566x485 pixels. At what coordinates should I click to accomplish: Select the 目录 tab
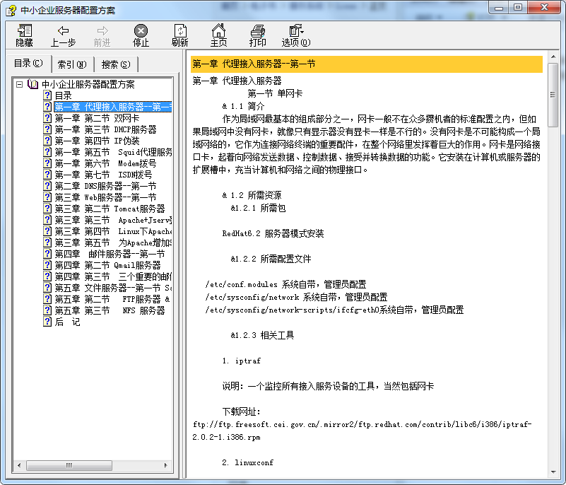[x=28, y=64]
